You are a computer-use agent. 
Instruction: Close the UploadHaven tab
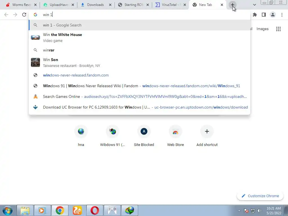73,5
